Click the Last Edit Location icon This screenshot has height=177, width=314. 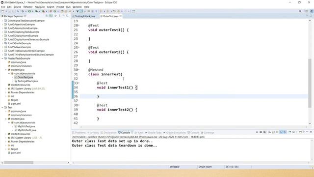[114, 11]
